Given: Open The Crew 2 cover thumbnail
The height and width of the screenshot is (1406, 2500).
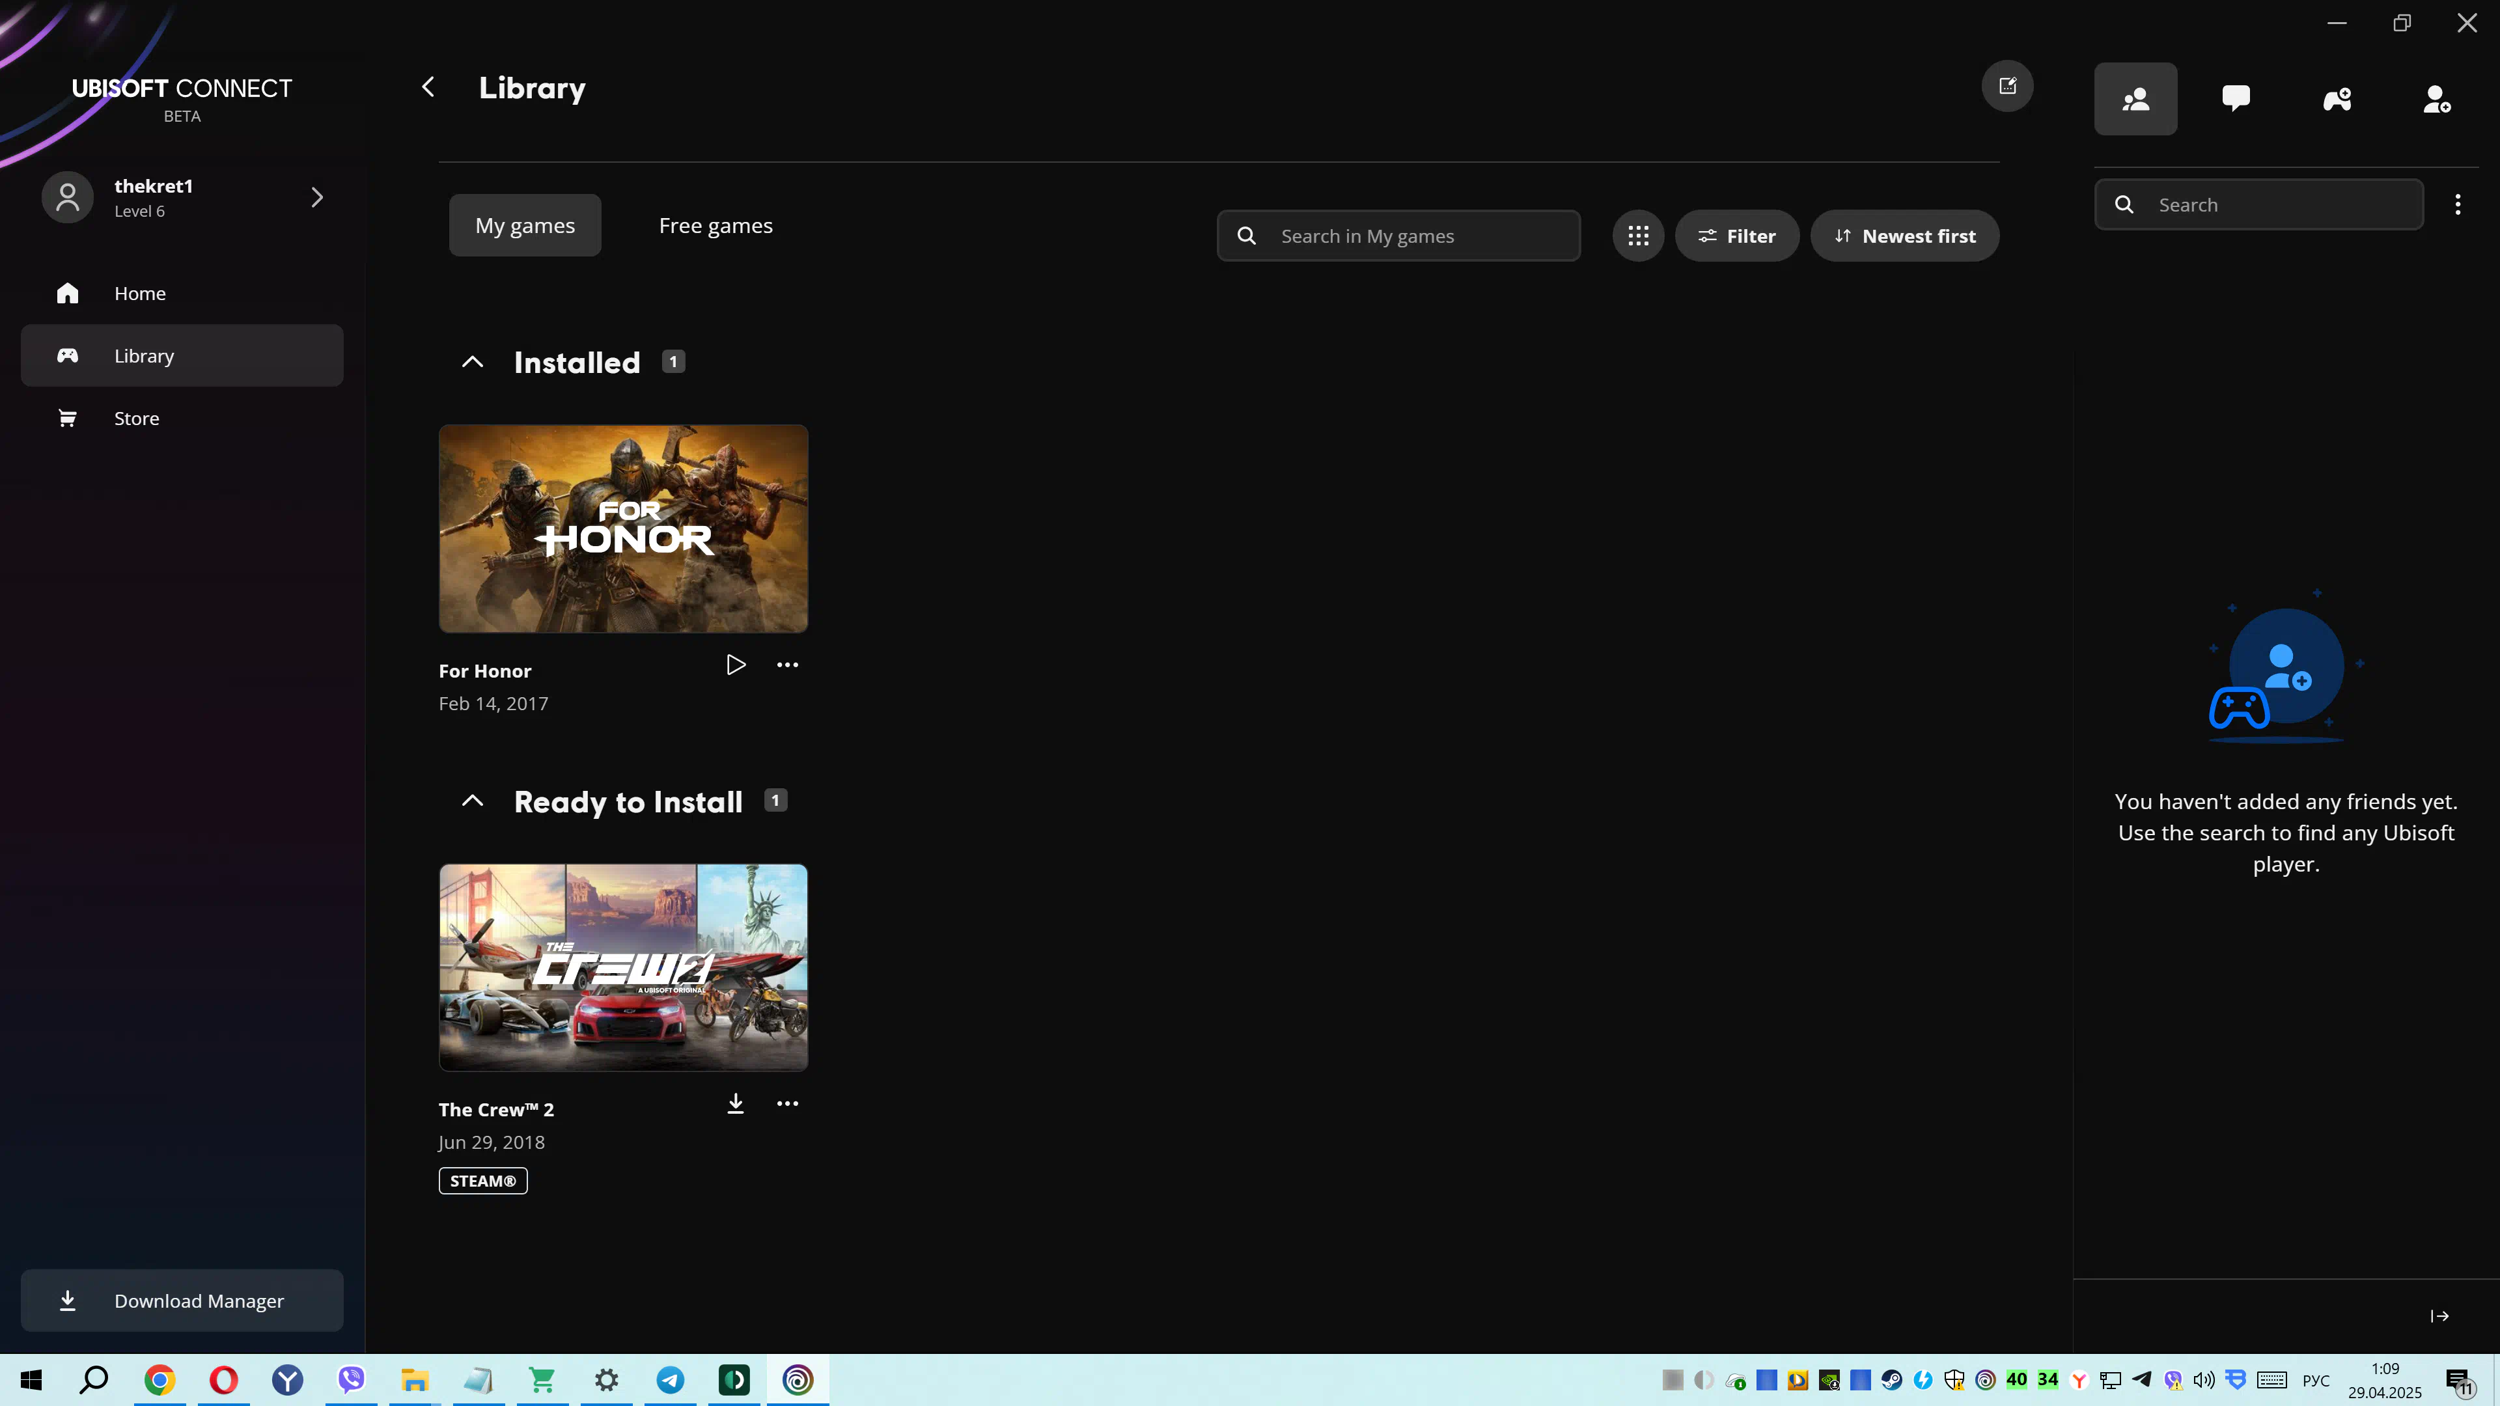Looking at the screenshot, I should pyautogui.click(x=623, y=967).
